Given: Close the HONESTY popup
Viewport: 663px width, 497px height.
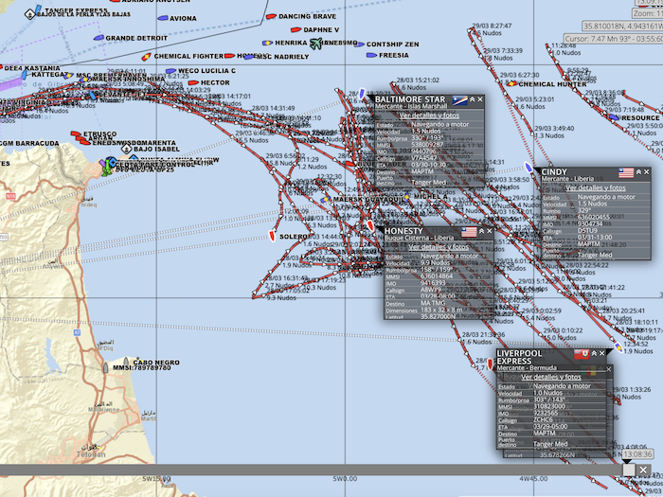Looking at the screenshot, I should (490, 231).
